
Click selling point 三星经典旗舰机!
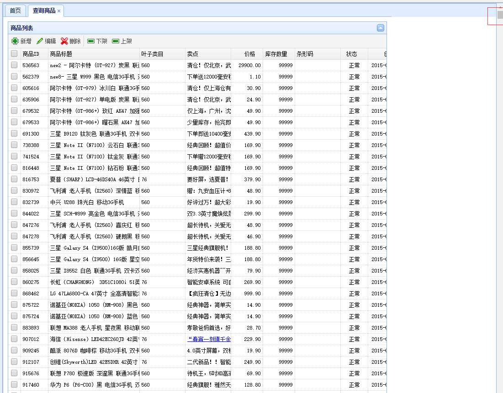[x=207, y=248]
